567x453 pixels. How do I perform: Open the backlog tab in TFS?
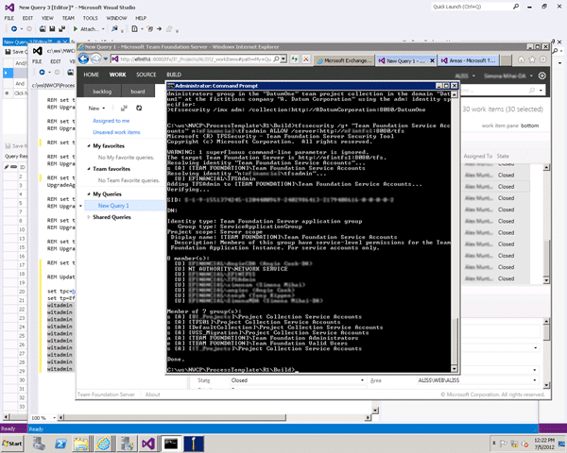point(102,92)
